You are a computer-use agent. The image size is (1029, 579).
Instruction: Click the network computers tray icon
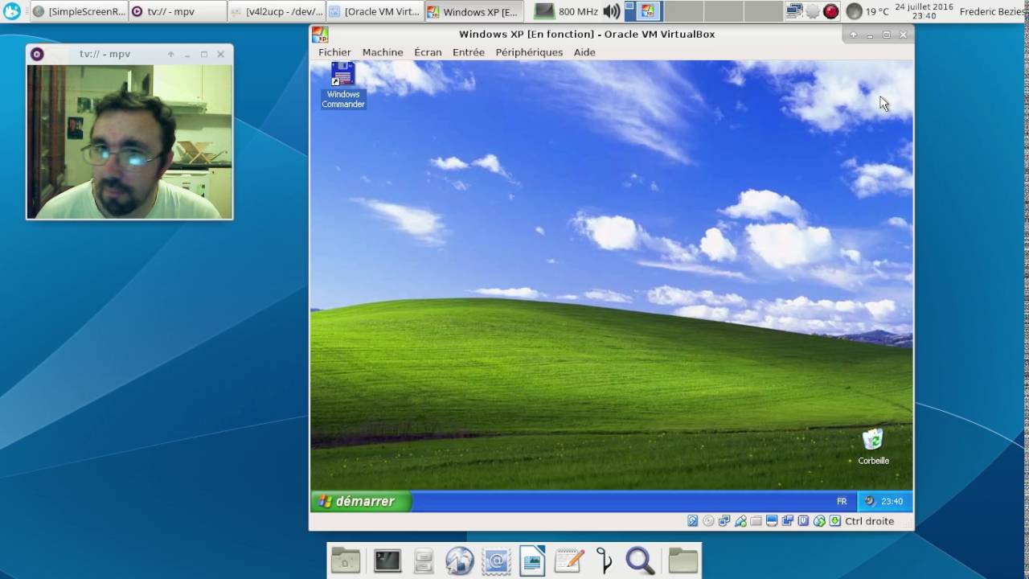coord(794,11)
